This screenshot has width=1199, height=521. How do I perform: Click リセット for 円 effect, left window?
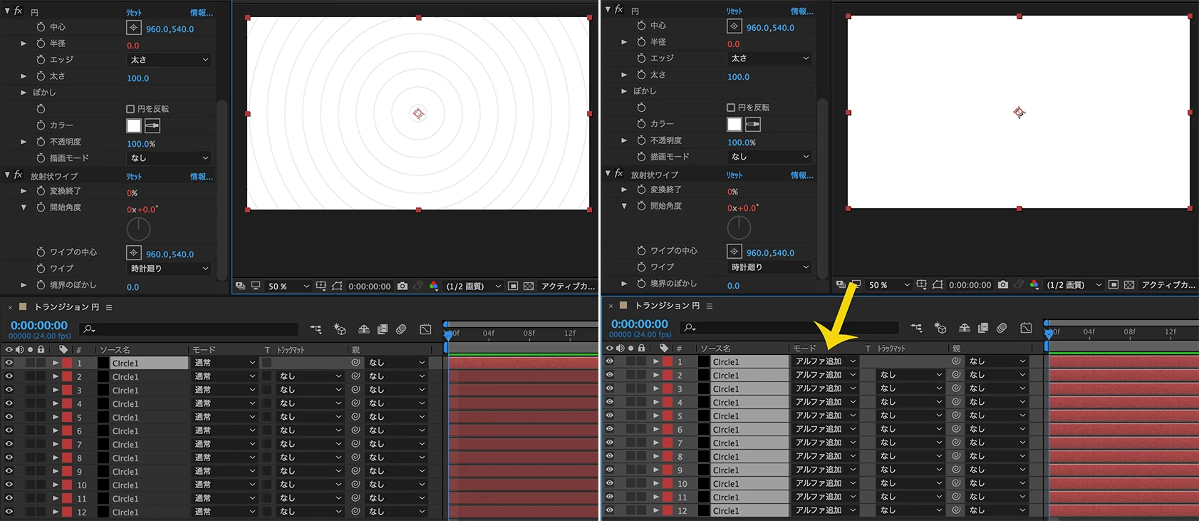134,13
